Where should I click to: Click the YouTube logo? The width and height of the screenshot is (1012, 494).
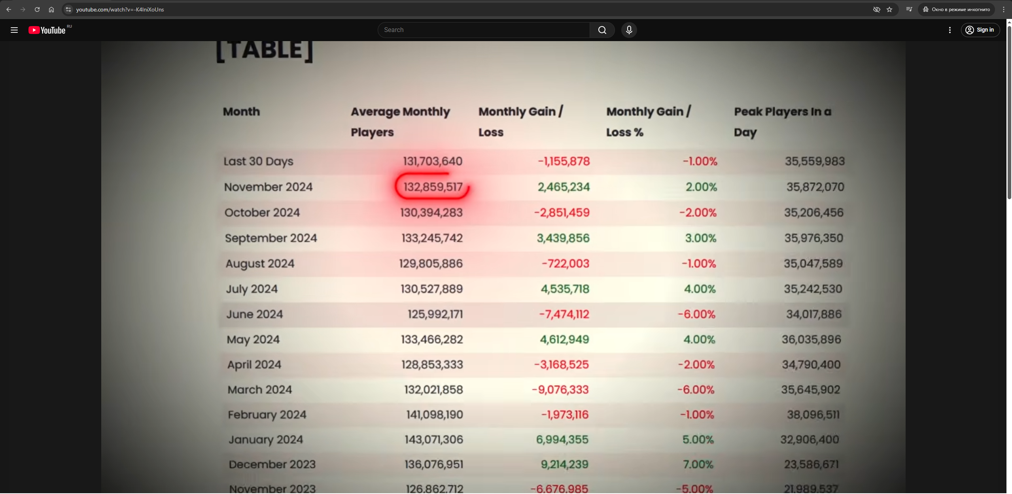click(47, 30)
